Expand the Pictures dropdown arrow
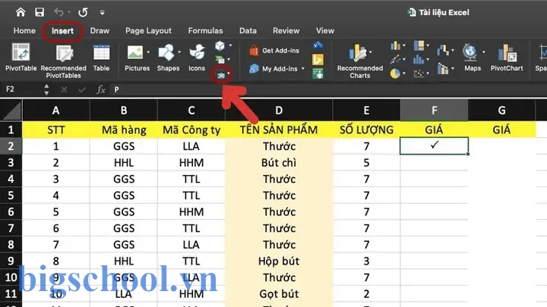 point(148,52)
